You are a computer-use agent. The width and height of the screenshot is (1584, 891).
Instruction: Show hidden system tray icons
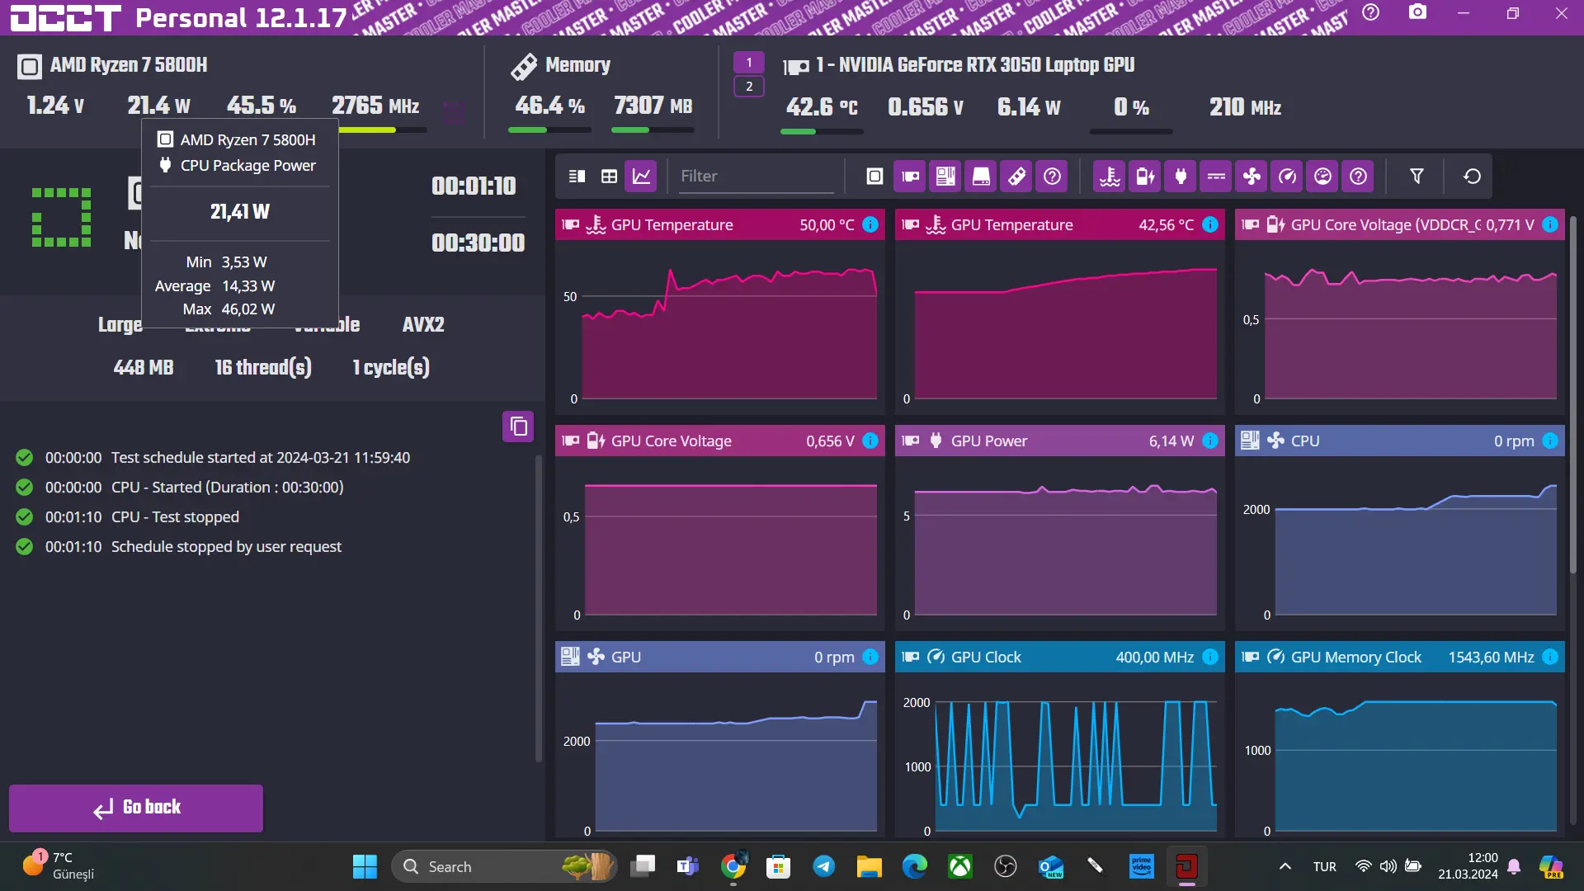(x=1285, y=866)
